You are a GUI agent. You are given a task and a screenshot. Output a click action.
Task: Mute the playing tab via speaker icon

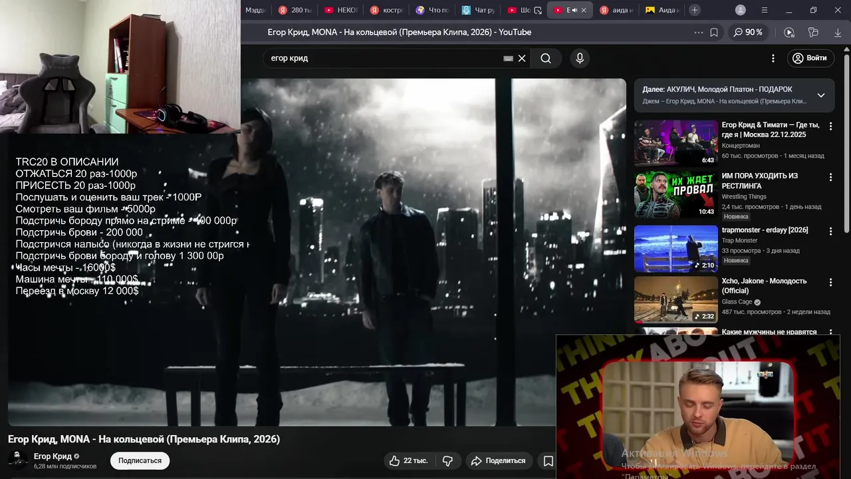pos(573,10)
